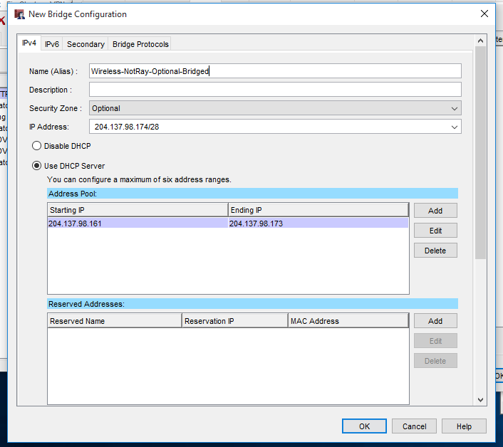Image resolution: width=503 pixels, height=447 pixels.
Task: Open the Secondary tab
Action: point(85,44)
